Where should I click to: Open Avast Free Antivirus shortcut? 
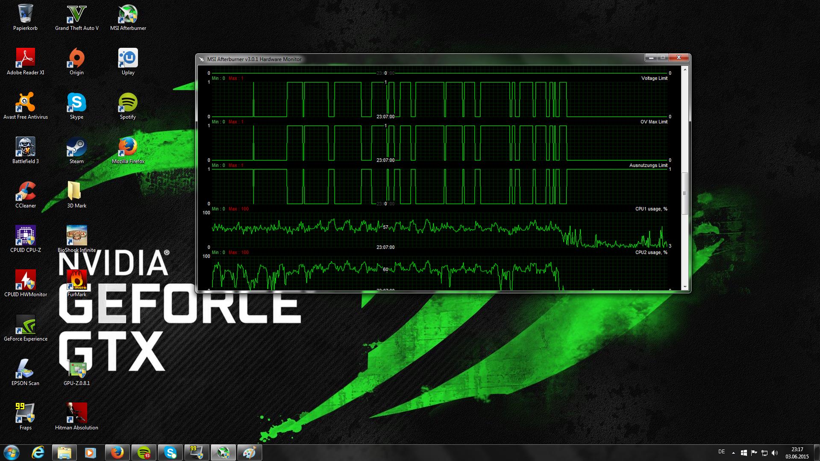click(25, 106)
